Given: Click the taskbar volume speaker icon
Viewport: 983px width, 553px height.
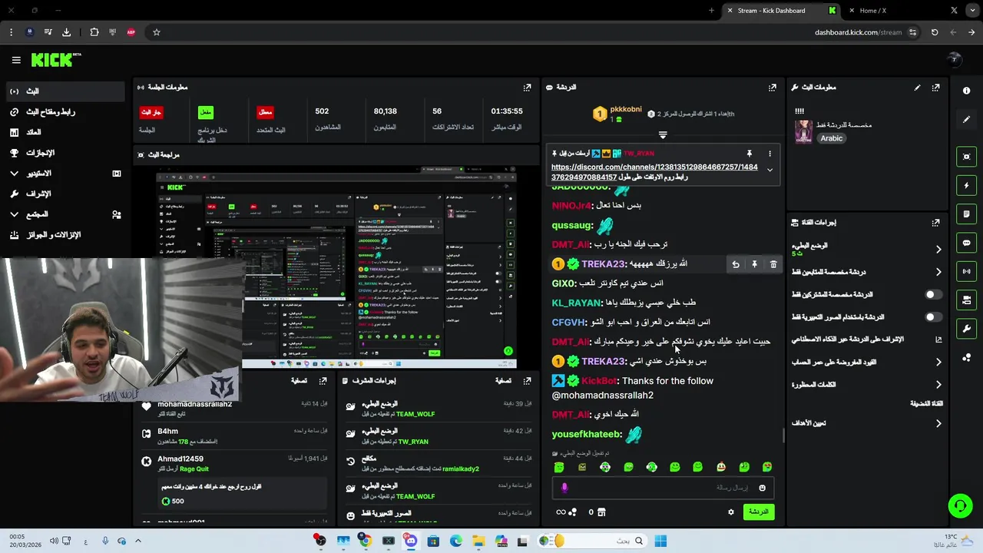Looking at the screenshot, I should point(54,541).
